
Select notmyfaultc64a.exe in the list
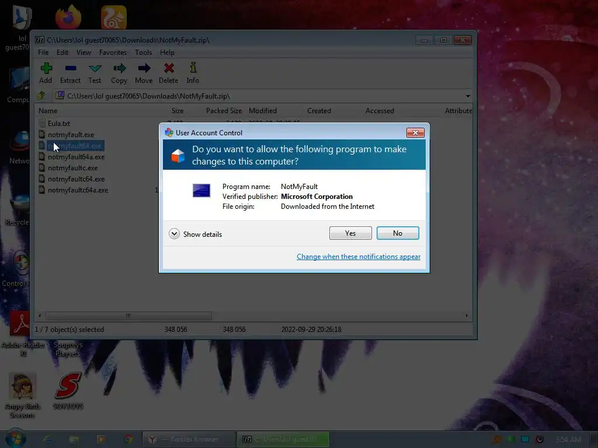click(78, 190)
